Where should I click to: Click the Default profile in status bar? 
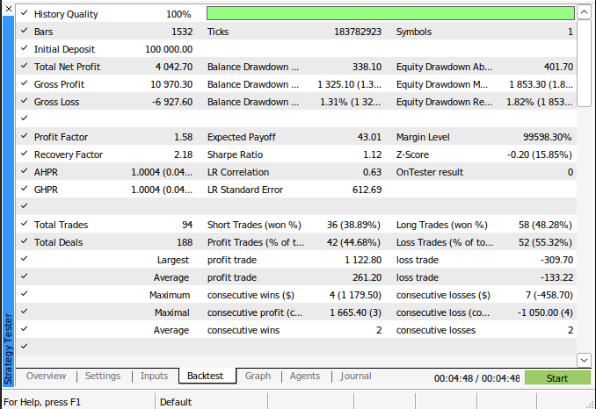(x=176, y=402)
